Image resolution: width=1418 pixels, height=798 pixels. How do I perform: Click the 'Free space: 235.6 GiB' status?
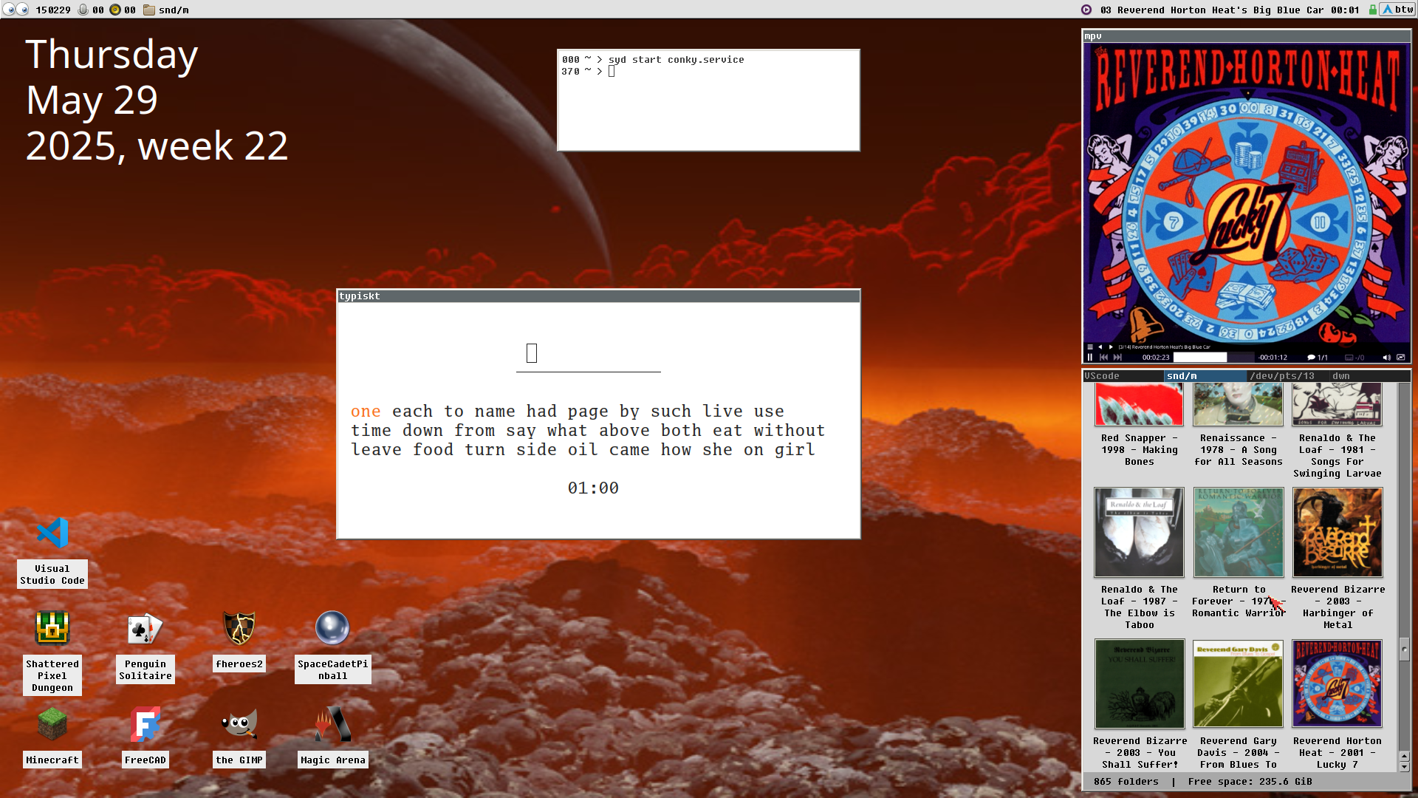click(x=1250, y=782)
